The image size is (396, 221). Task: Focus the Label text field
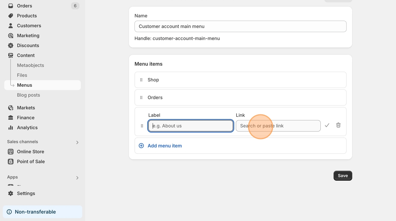tap(191, 126)
